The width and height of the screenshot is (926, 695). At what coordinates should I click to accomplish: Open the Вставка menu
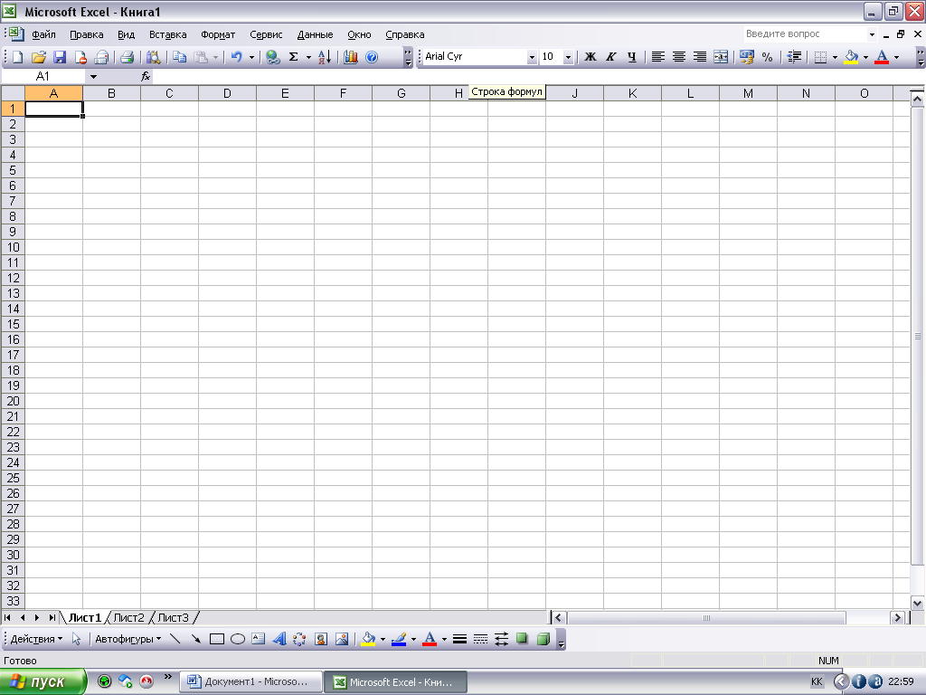pyautogui.click(x=167, y=34)
